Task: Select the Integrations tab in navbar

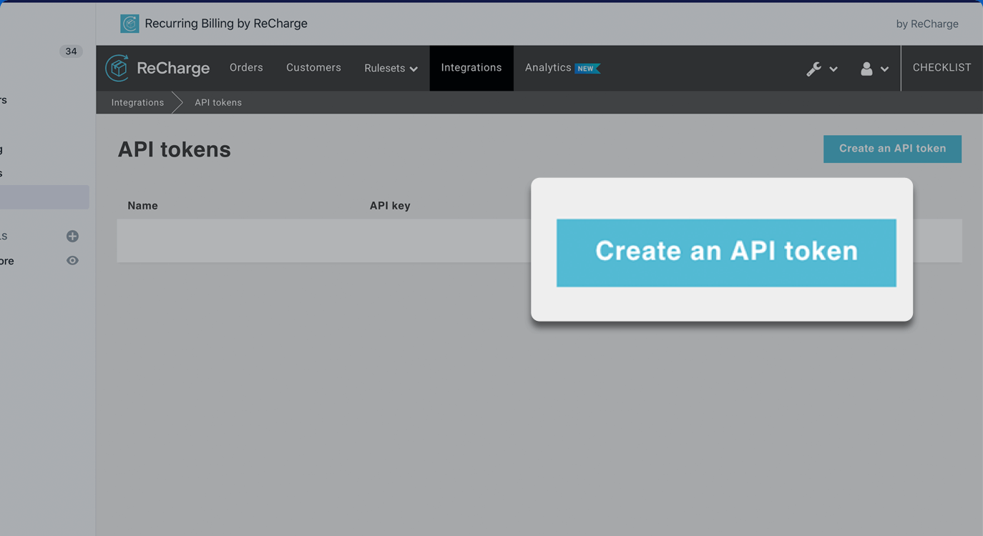Action: click(471, 68)
